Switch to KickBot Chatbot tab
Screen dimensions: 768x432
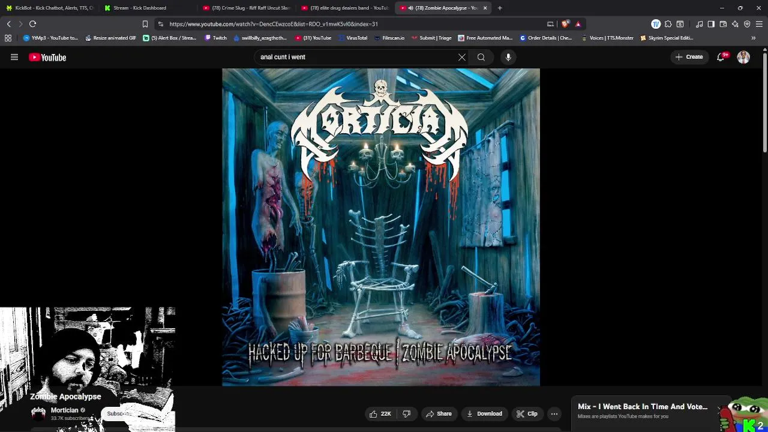[50, 8]
